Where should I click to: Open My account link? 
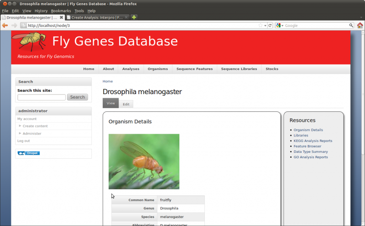(x=27, y=119)
